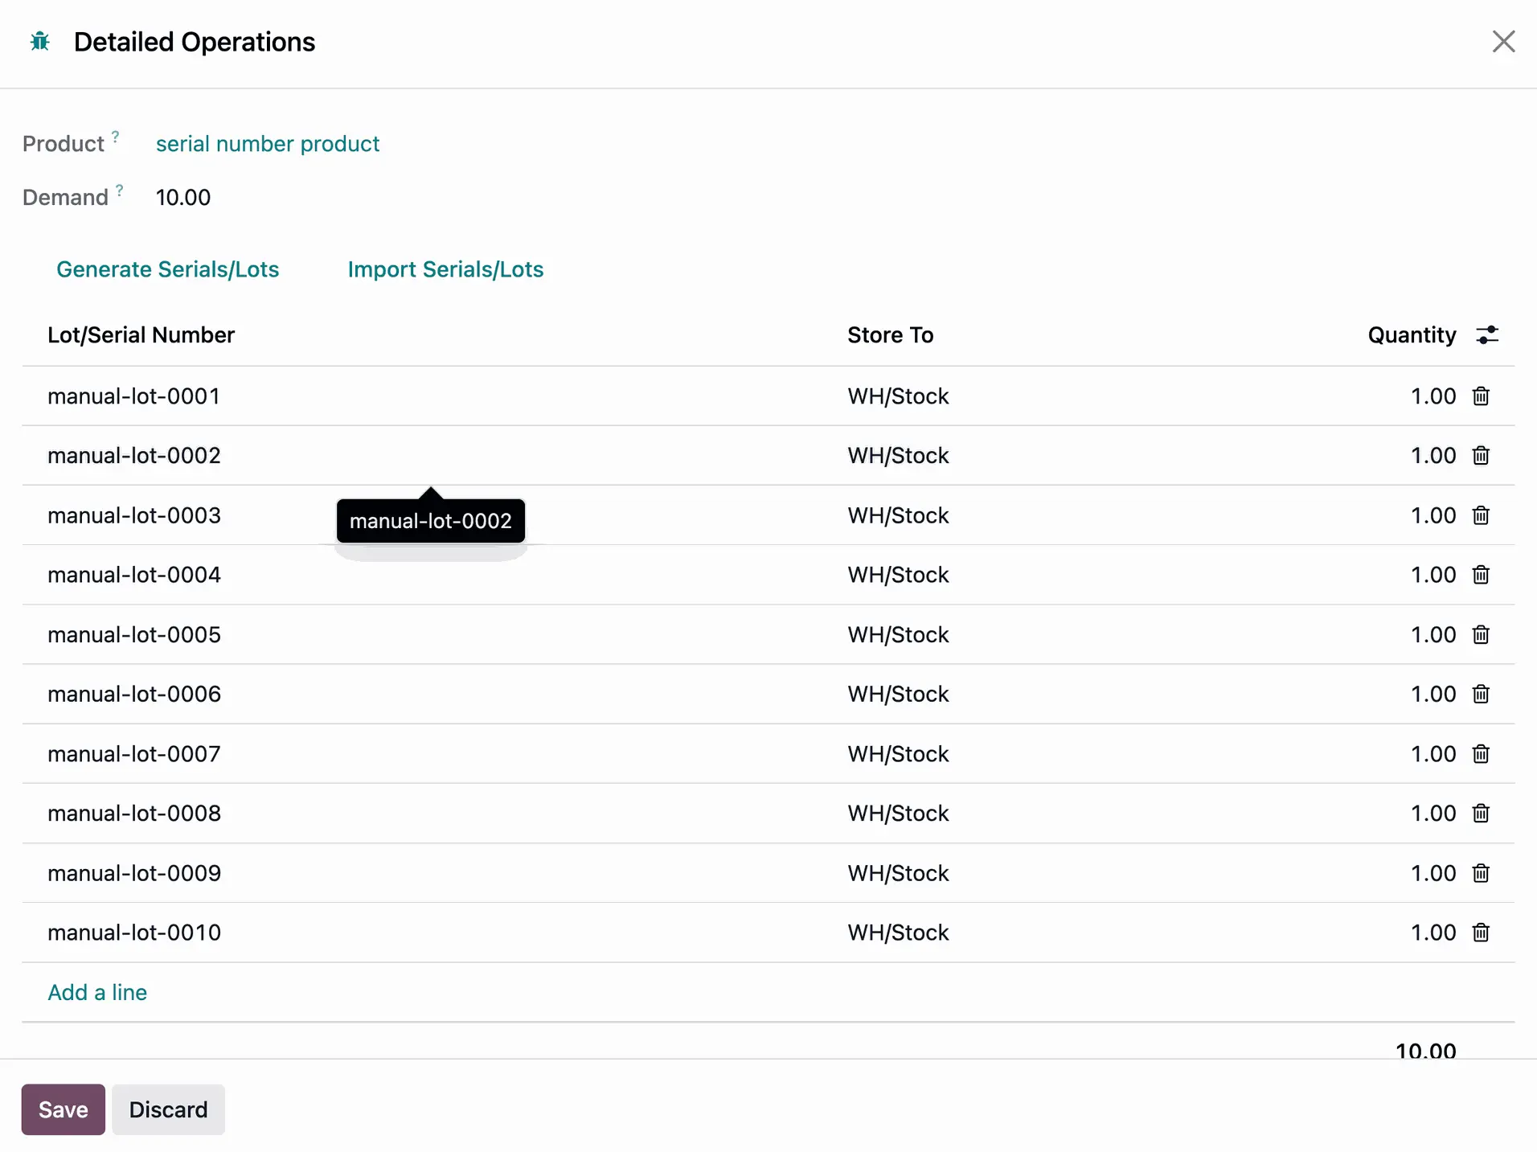Open WH/Stock location for manual-lot-0002

[x=898, y=455]
